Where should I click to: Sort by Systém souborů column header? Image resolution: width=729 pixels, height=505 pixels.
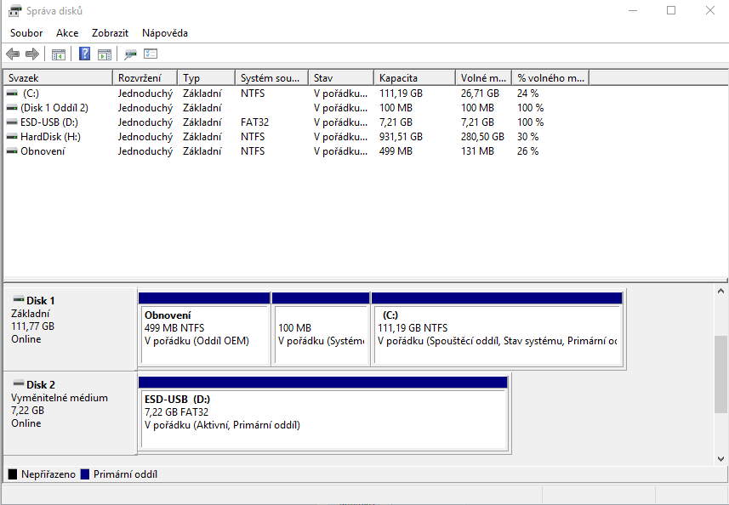coord(272,77)
